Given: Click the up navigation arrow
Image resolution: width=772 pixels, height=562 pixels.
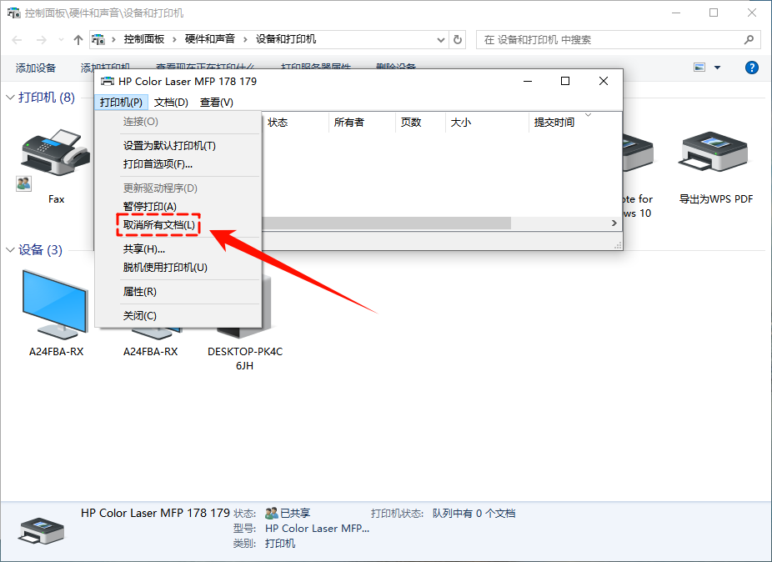Looking at the screenshot, I should coord(78,38).
